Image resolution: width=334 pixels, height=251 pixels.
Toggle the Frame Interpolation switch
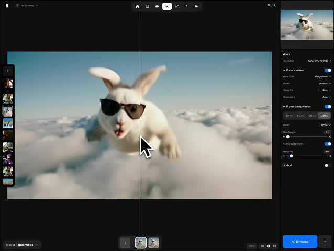[x=328, y=106]
